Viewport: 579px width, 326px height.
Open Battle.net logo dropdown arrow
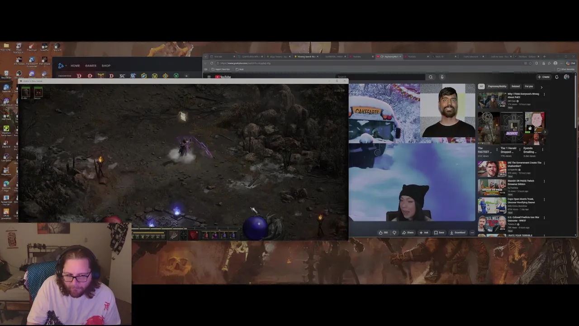point(66,66)
